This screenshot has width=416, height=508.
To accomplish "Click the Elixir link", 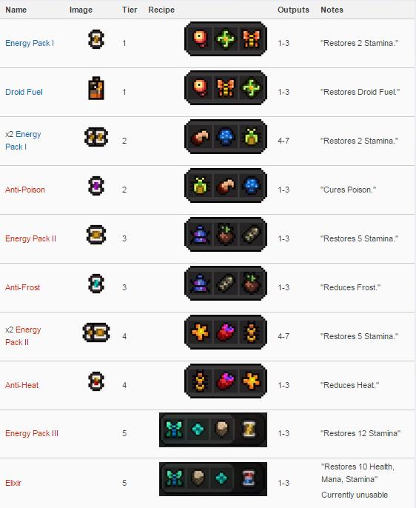I will pos(13,483).
